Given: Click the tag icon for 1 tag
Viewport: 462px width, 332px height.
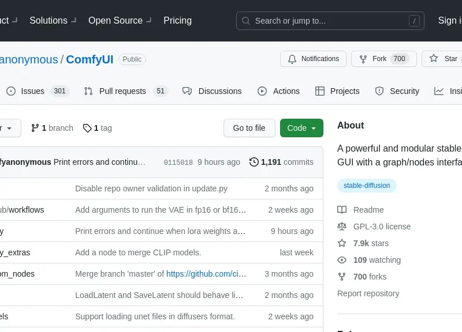Looking at the screenshot, I should (87, 128).
